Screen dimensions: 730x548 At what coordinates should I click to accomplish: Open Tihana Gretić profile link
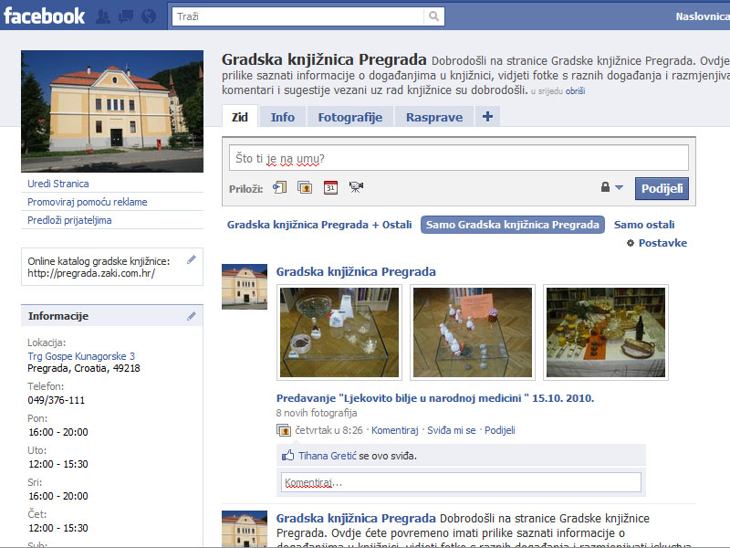(x=328, y=456)
